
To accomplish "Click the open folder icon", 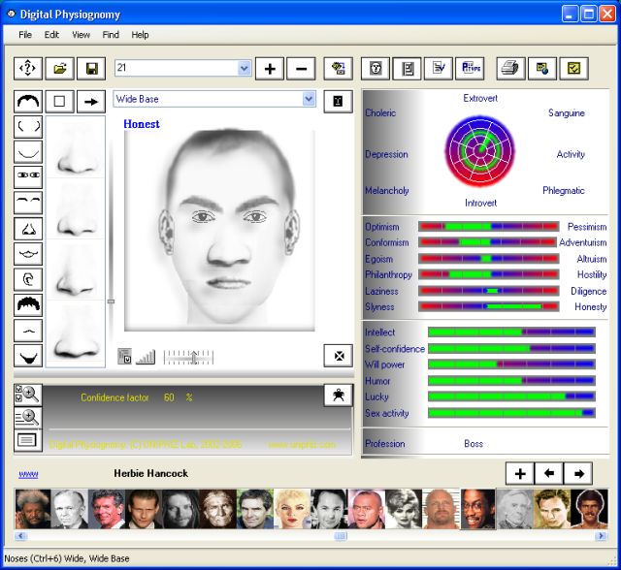I will tap(59, 68).
